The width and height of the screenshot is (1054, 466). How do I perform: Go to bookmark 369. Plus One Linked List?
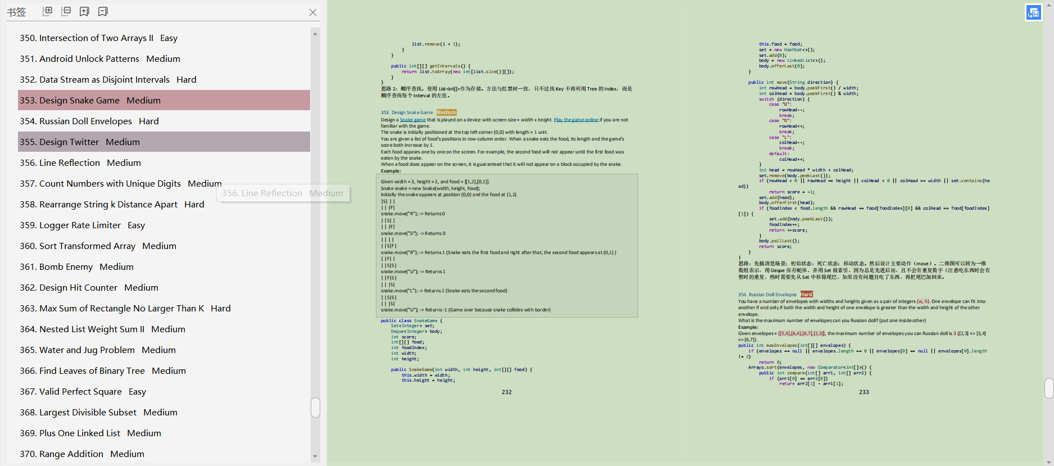coord(164,433)
